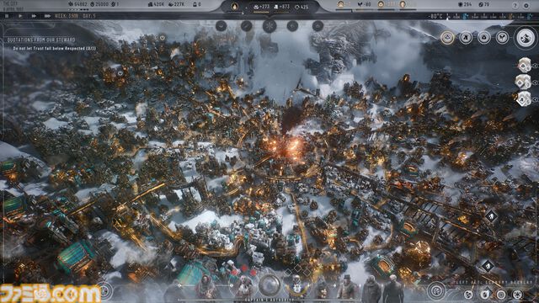The image size is (539, 303).
Task: Open the center Council orb at bottom
Action: (x=269, y=284)
